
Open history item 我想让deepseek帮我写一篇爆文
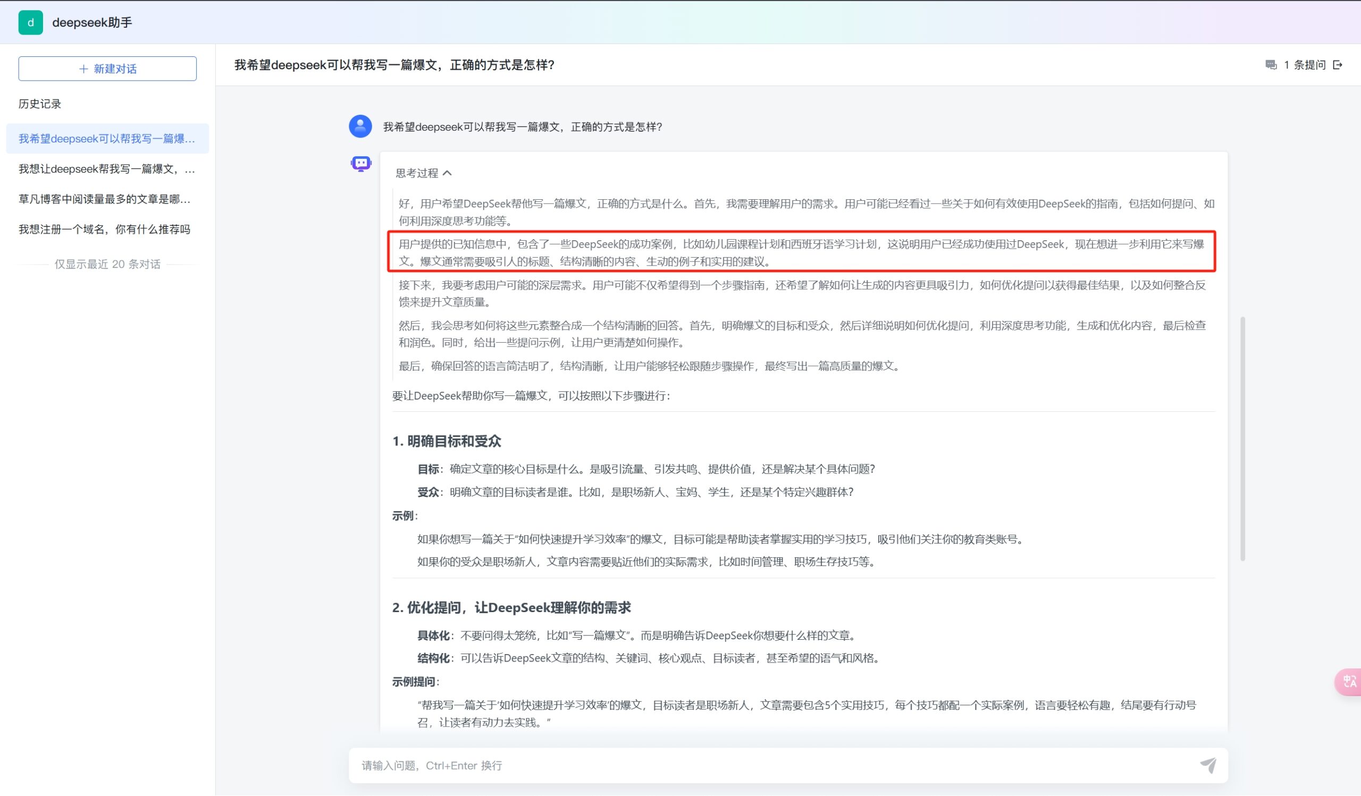click(x=107, y=169)
